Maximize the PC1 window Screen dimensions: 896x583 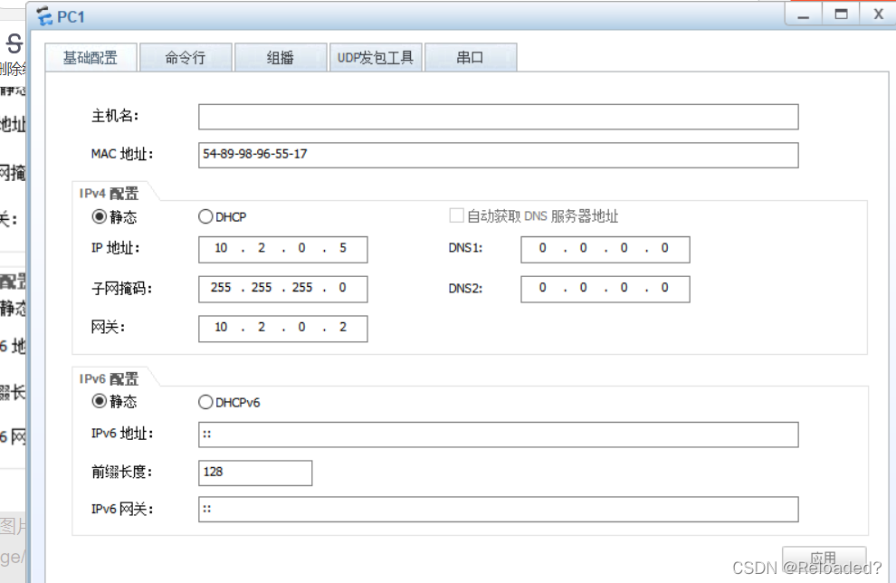[x=841, y=14]
